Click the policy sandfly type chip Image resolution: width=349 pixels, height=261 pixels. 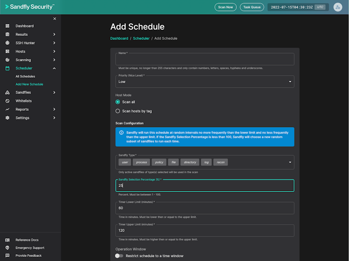(159, 163)
